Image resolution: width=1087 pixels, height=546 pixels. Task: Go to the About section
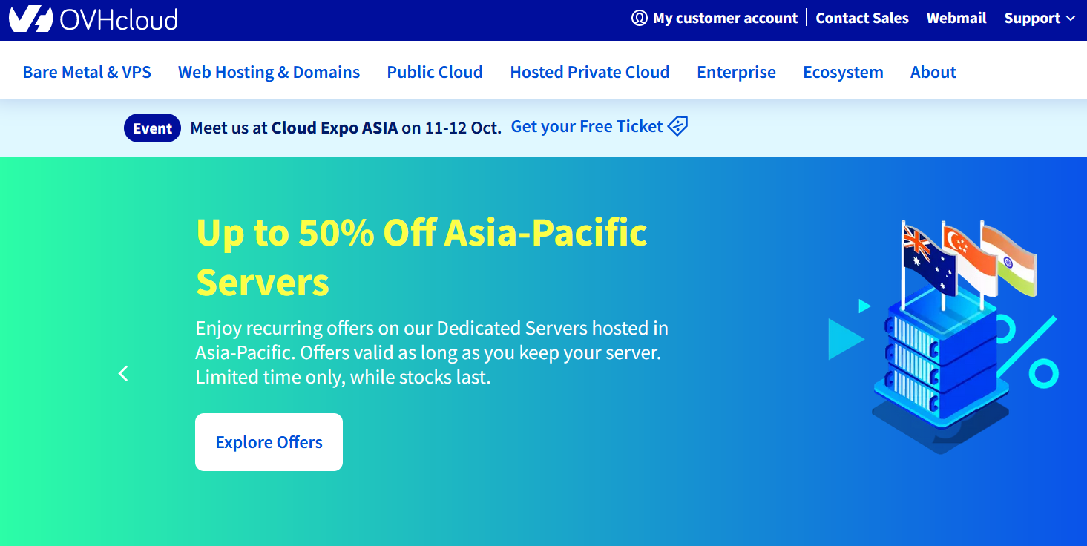click(933, 72)
